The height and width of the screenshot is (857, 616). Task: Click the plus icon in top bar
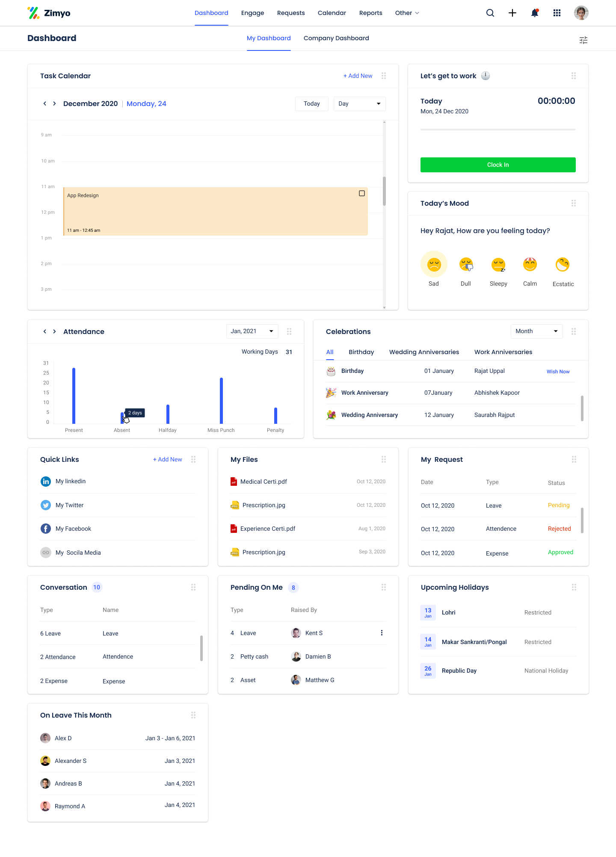512,13
